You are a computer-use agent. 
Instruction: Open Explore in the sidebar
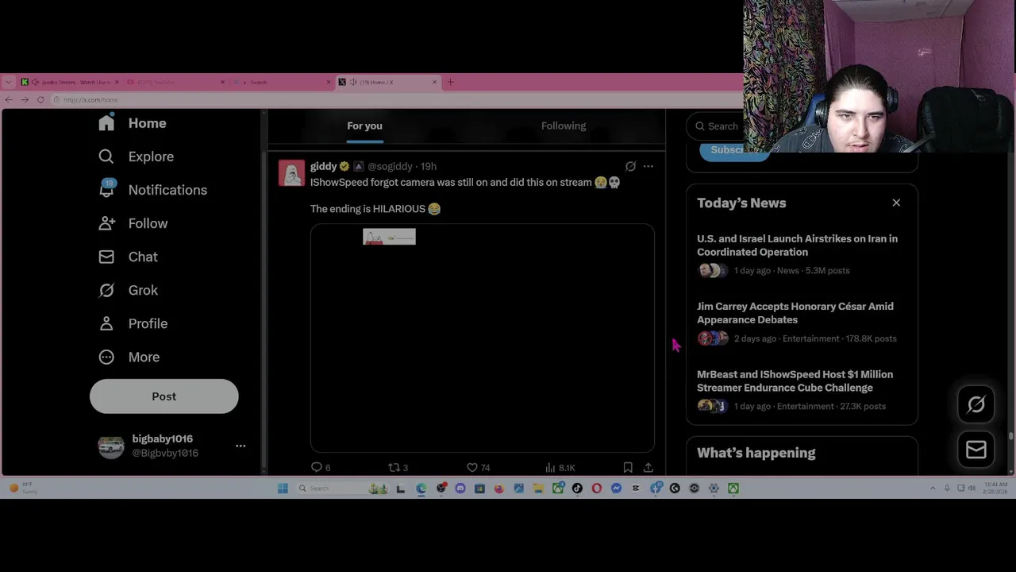point(136,157)
